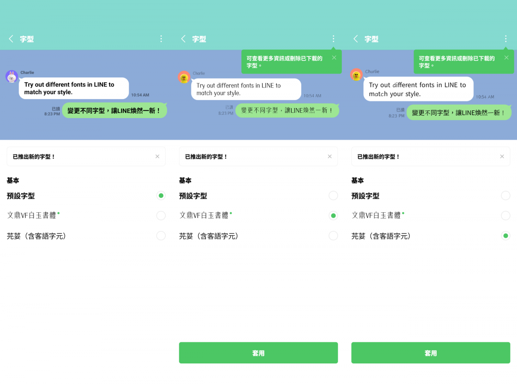Tap the 基本 section heading on the right screen
The height and width of the screenshot is (384, 517).
coord(358,180)
